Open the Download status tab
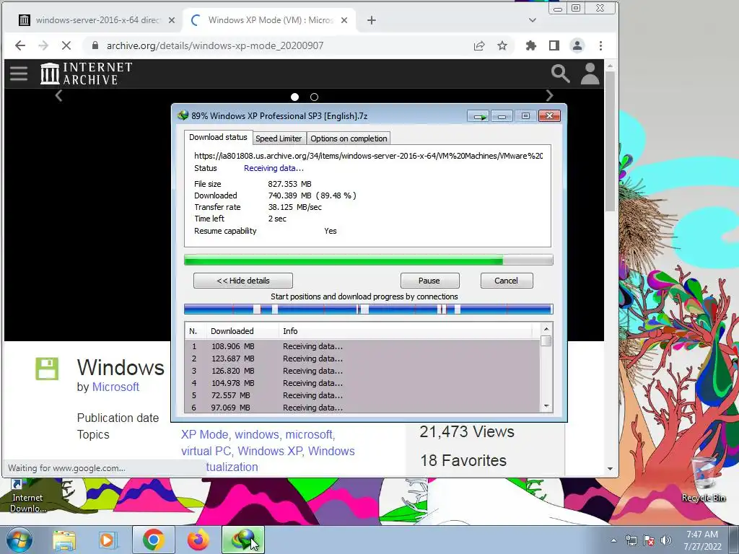739x554 pixels. pyautogui.click(x=218, y=137)
